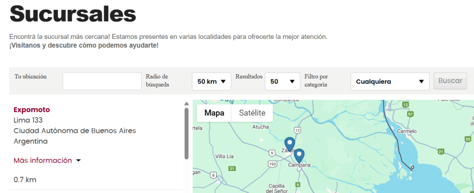The height and width of the screenshot is (193, 474).
Task: Open the Resultados count dropdown
Action: [282, 81]
